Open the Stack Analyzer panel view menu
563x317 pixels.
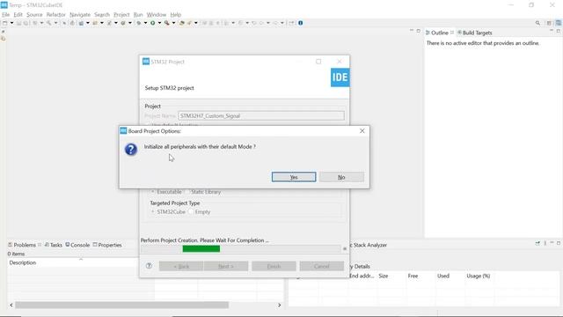pos(545,243)
